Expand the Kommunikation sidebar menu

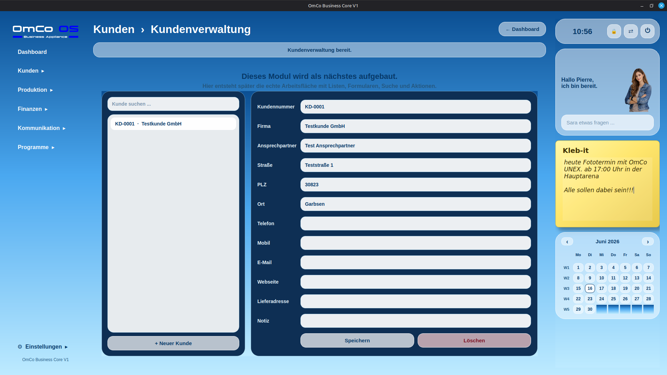[x=41, y=128]
